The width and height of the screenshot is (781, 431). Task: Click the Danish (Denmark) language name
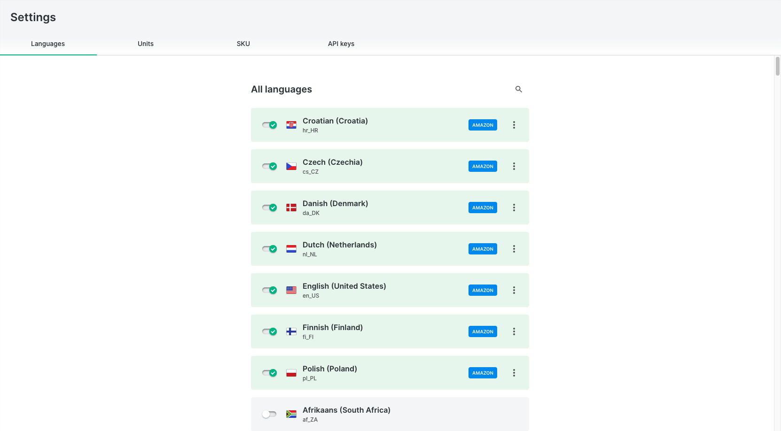point(335,203)
